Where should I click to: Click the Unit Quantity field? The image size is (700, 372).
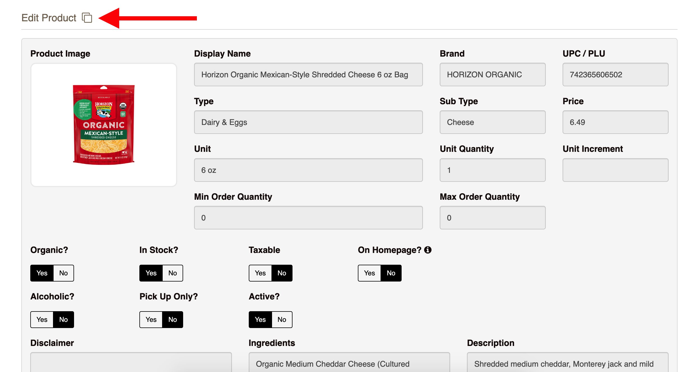492,170
